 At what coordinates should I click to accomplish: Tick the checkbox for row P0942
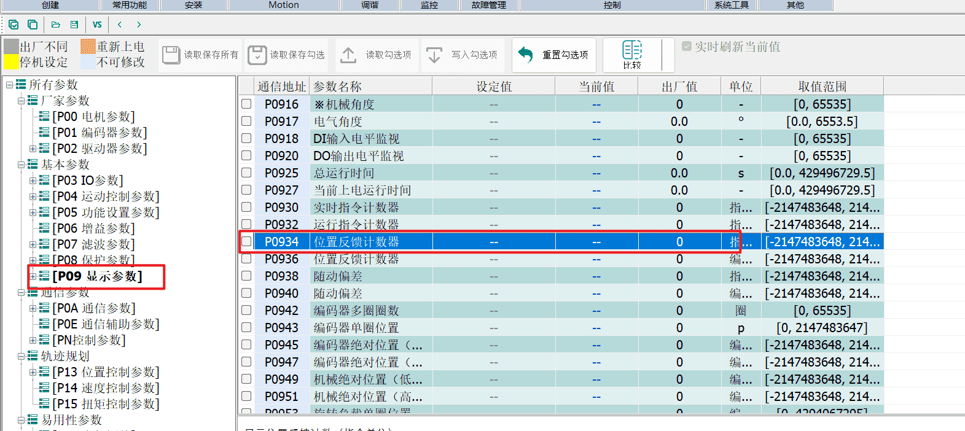pyautogui.click(x=246, y=310)
